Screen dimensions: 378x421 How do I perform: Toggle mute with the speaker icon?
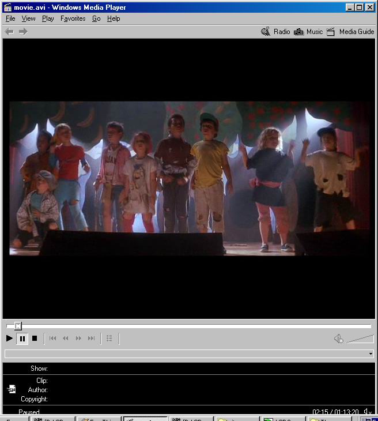[x=339, y=339]
